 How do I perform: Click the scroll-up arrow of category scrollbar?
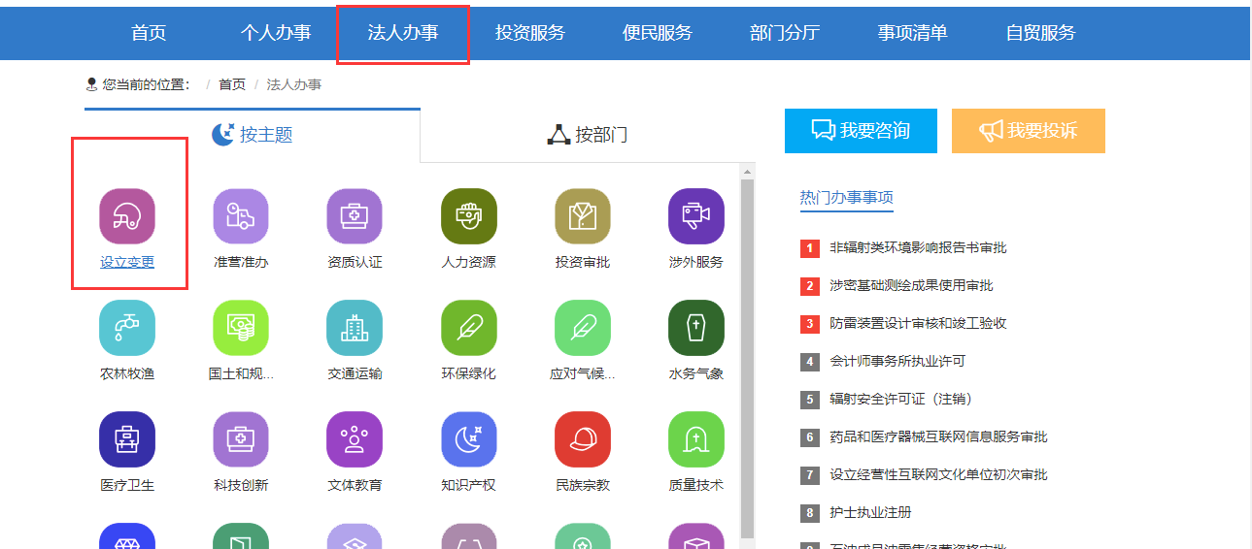[x=747, y=173]
